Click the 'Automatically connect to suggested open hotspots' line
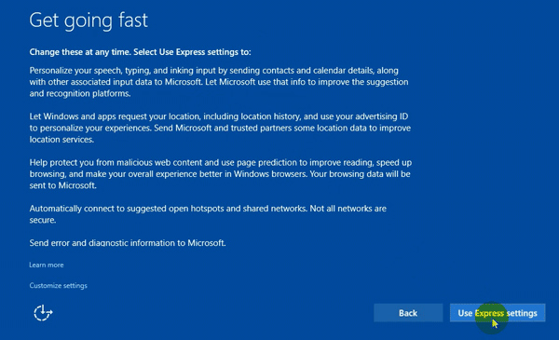Viewport: 559px width, 340px height. [x=208, y=209]
